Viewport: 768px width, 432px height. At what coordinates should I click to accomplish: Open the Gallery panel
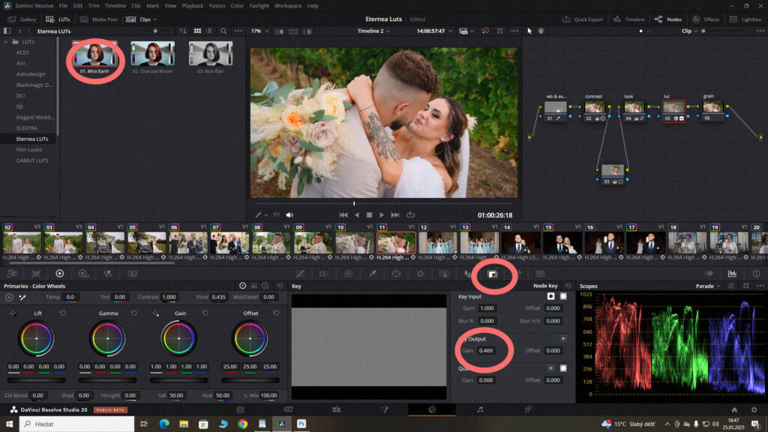point(22,19)
